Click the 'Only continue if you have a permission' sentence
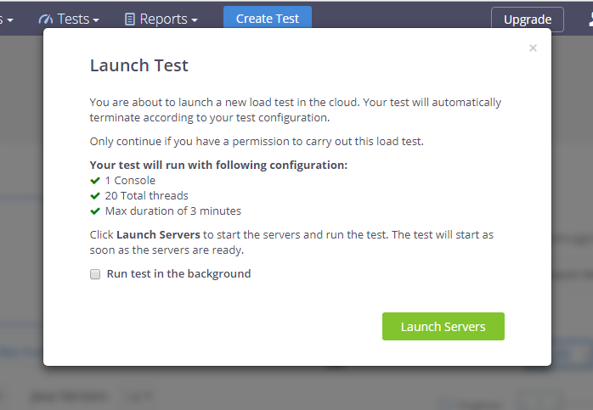This screenshot has height=410, width=593. [x=257, y=141]
